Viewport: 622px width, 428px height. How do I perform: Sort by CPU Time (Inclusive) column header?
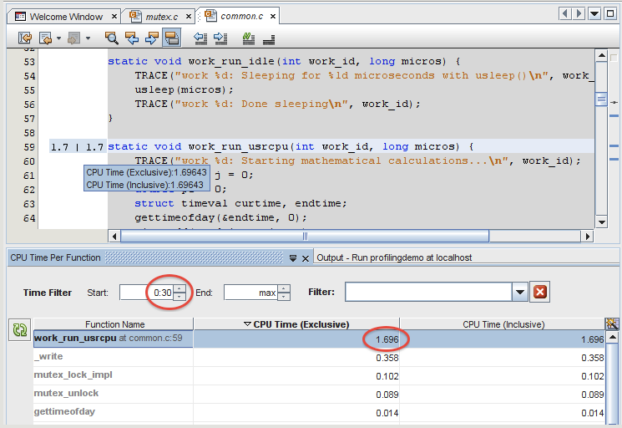click(x=503, y=324)
